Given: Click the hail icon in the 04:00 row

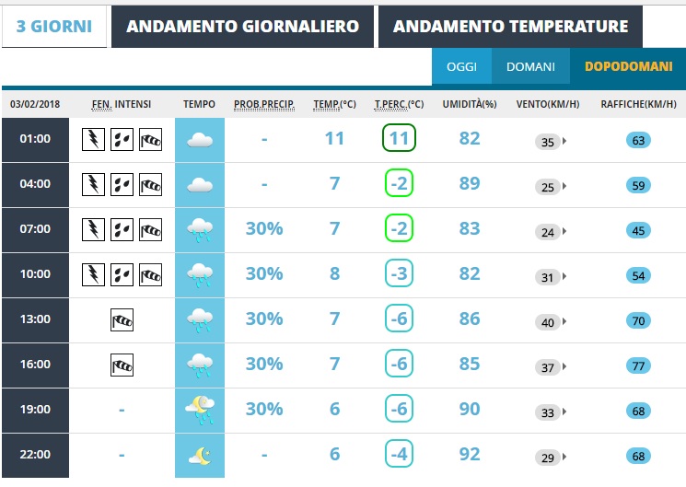Looking at the screenshot, I should [x=122, y=185].
